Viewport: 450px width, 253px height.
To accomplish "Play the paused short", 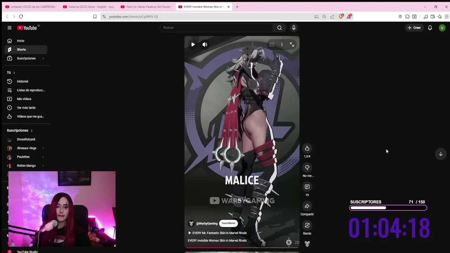I will click(x=193, y=45).
